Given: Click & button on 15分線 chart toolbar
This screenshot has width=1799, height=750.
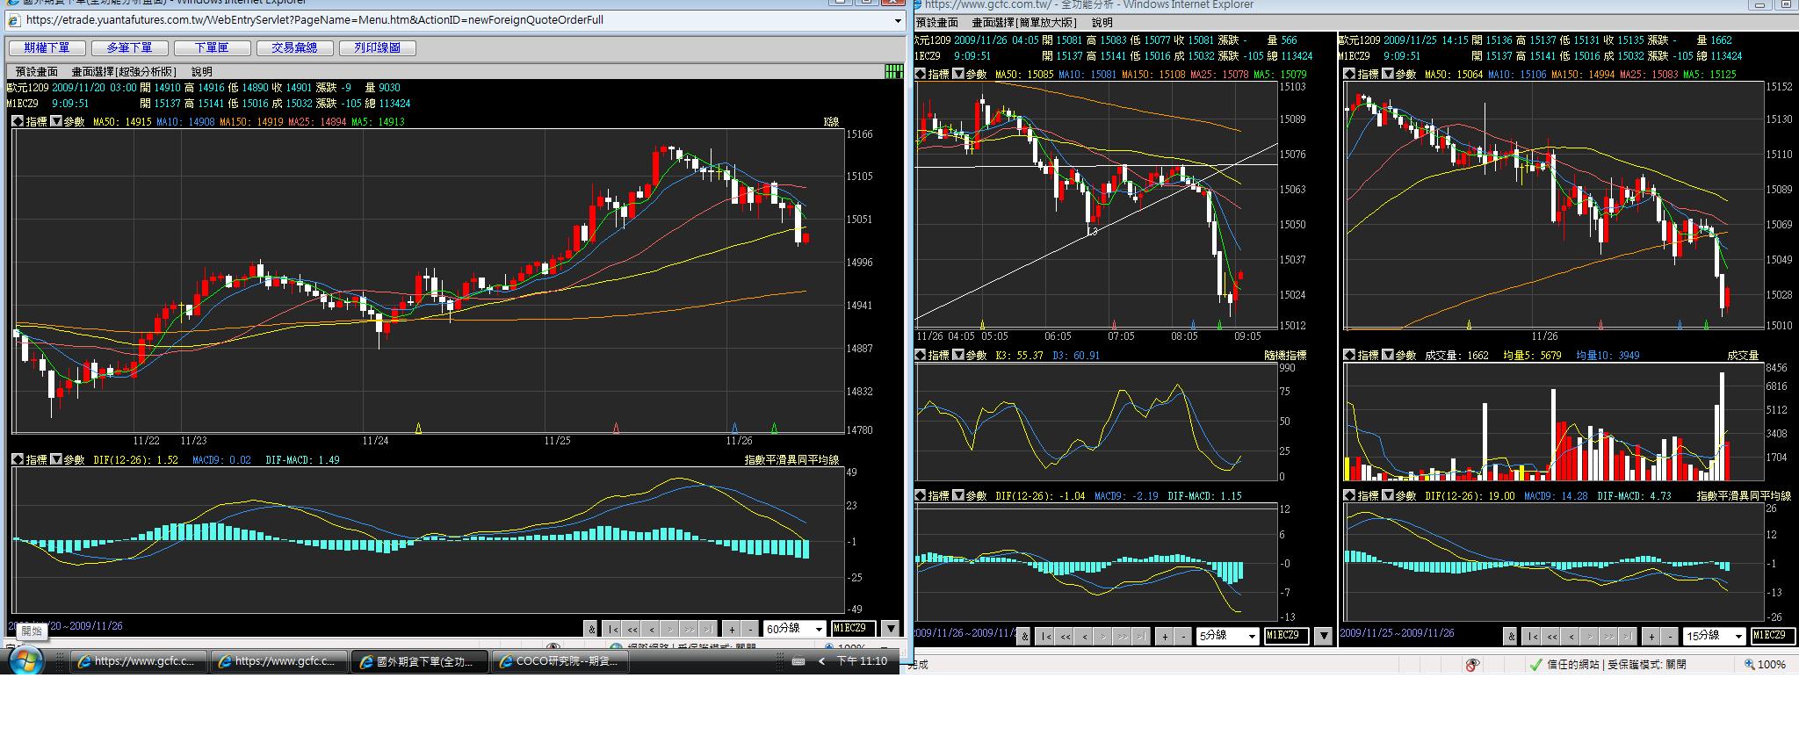Looking at the screenshot, I should (x=1511, y=636).
